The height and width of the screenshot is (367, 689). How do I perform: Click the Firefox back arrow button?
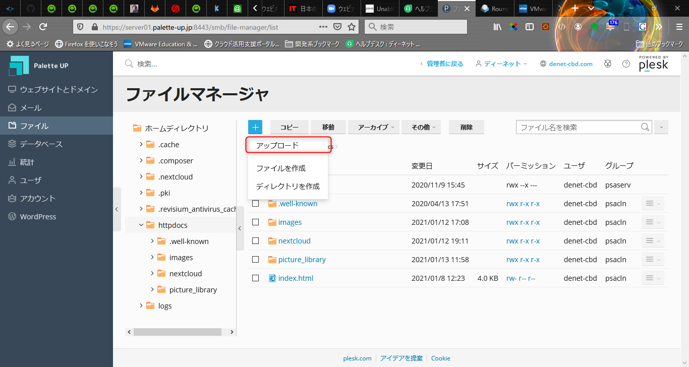pos(11,27)
